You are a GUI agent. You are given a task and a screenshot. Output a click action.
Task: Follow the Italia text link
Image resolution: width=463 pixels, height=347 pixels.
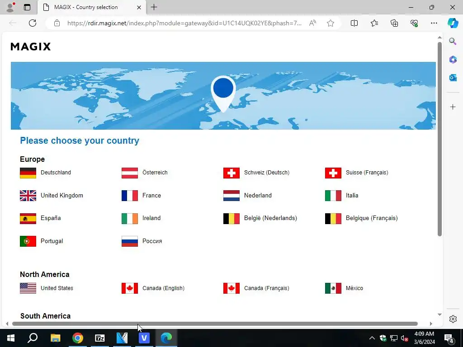click(352, 195)
